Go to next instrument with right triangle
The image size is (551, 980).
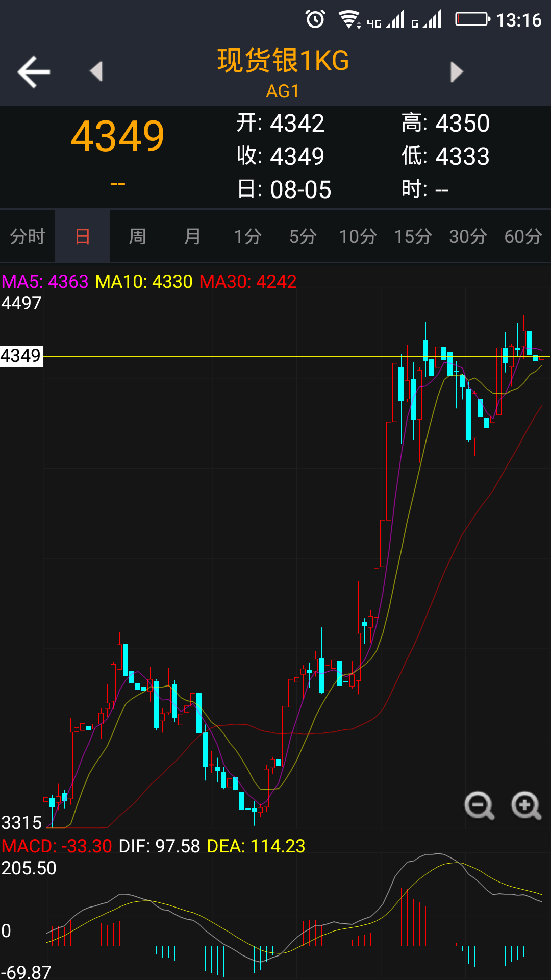point(457,72)
